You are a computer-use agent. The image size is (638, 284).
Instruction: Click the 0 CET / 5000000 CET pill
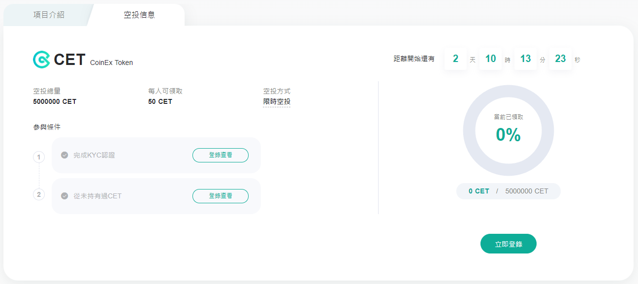[509, 191]
